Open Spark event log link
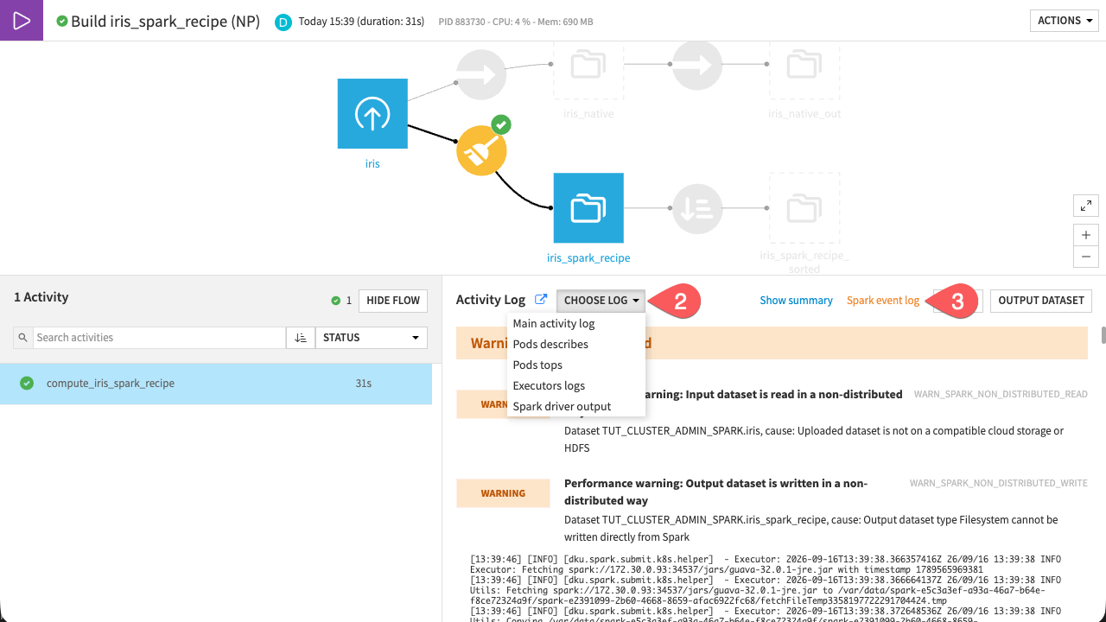 [883, 301]
